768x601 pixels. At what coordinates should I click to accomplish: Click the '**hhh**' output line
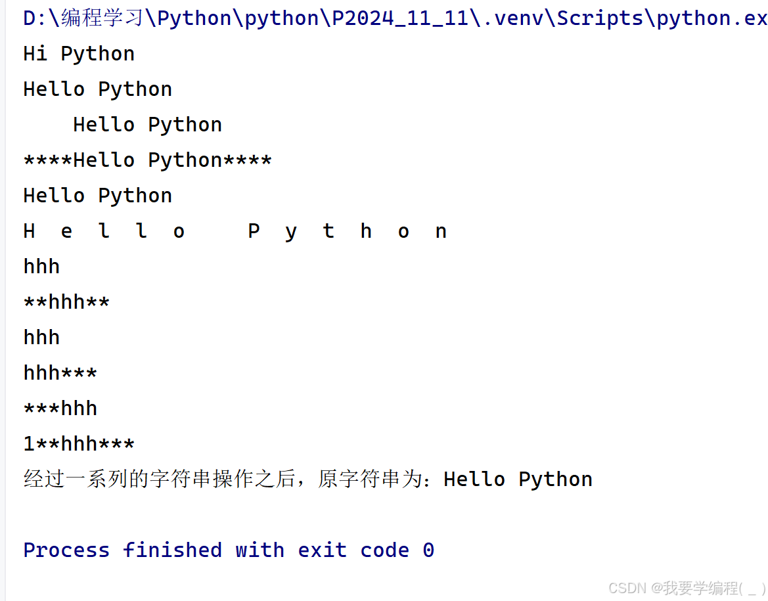pos(66,302)
